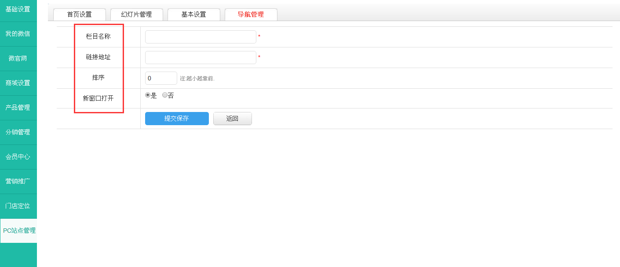Choose 否 for 新窗口打开

tap(165, 95)
